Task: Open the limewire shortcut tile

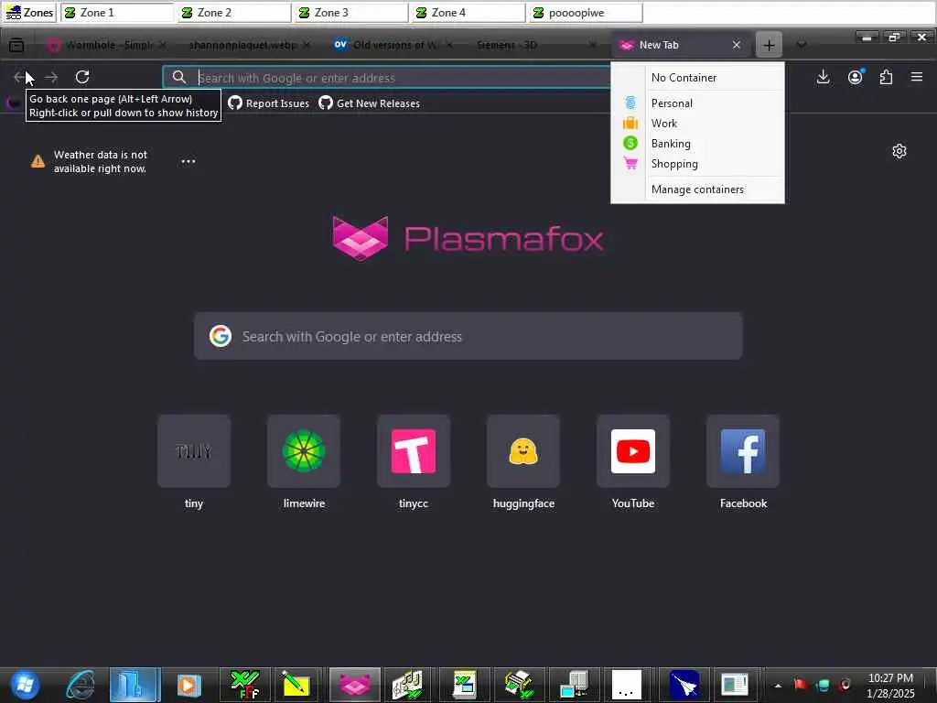Action: click(304, 451)
